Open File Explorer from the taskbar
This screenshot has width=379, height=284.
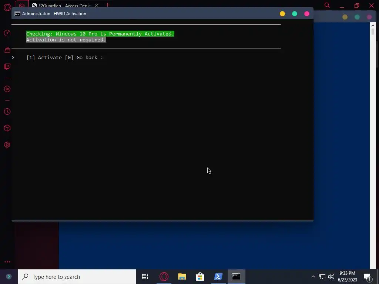click(182, 277)
